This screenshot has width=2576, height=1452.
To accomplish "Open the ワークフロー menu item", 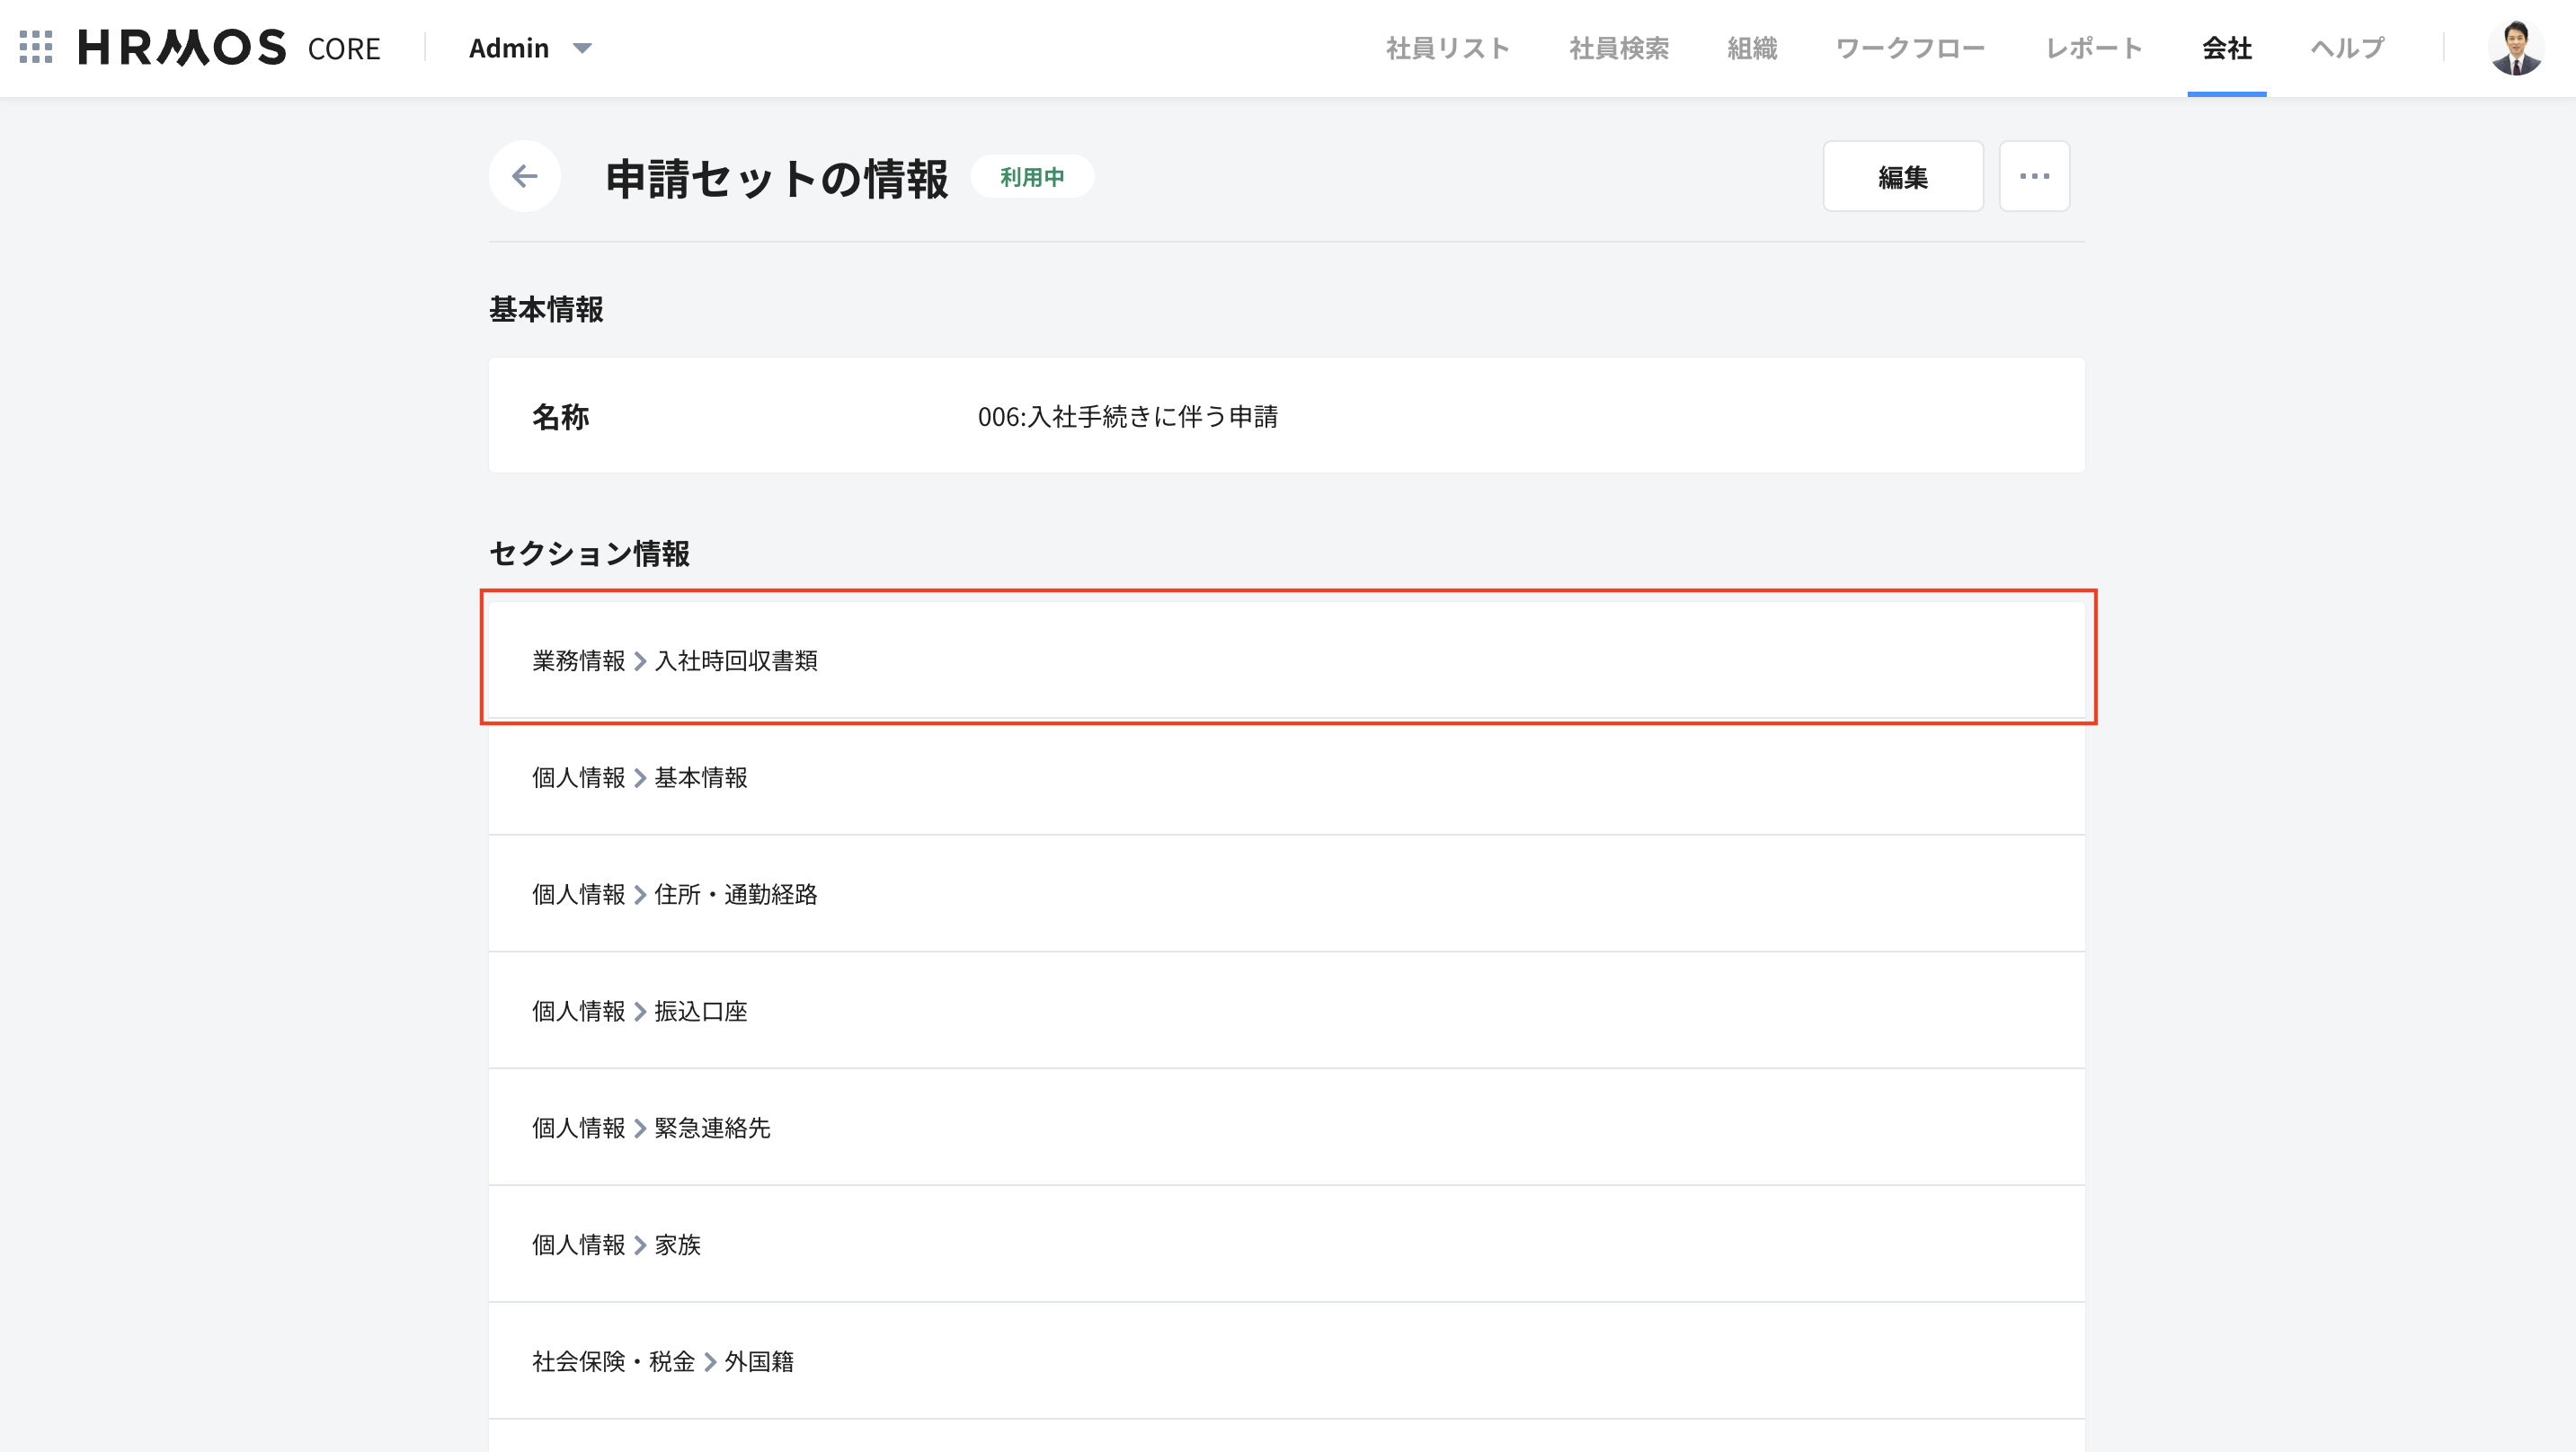I will tap(1910, 48).
